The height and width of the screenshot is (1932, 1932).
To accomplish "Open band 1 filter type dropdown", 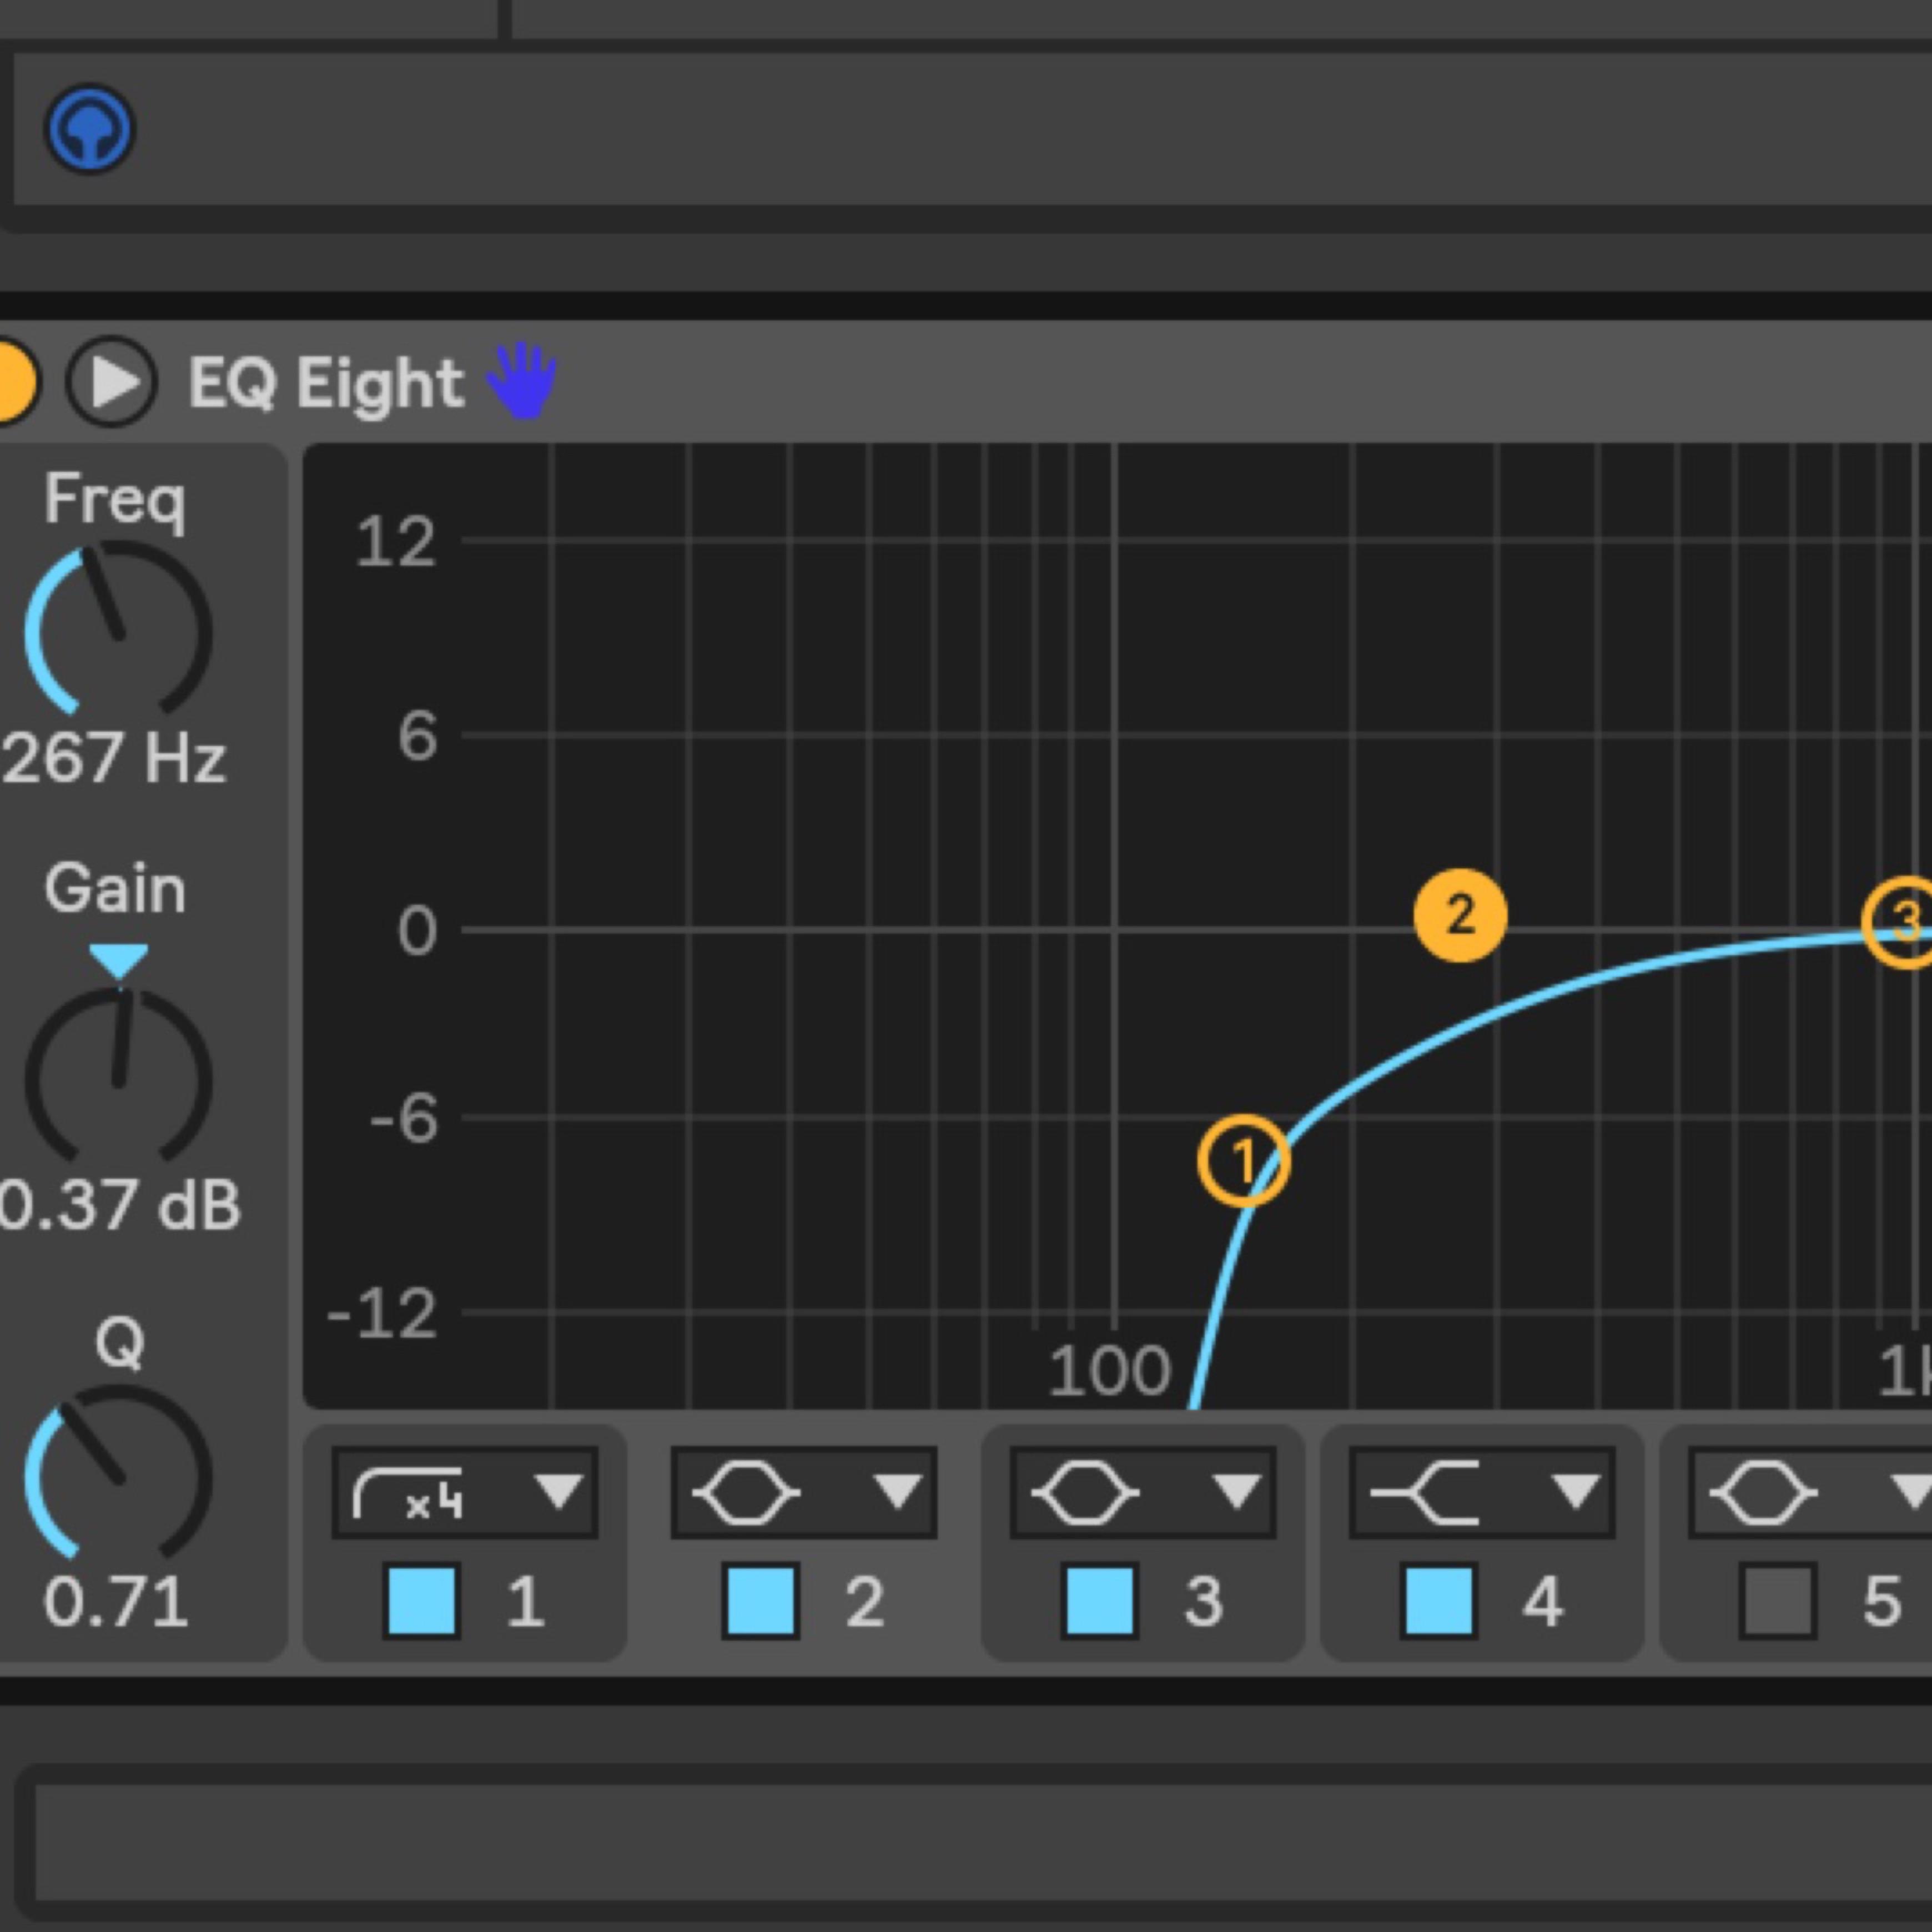I will 465,1493.
